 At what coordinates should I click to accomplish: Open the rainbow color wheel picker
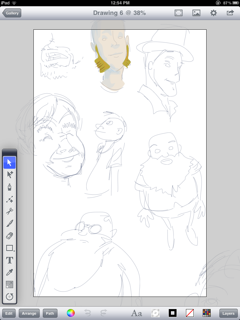(71, 313)
